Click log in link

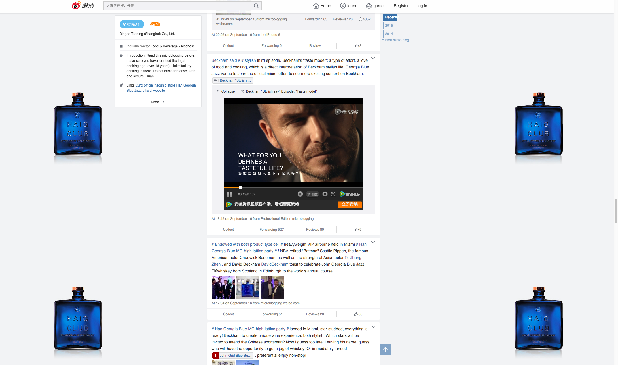click(x=422, y=6)
